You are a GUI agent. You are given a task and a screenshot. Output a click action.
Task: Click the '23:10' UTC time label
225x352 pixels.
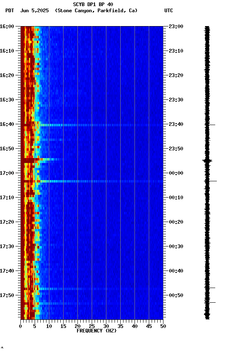[x=176, y=51]
